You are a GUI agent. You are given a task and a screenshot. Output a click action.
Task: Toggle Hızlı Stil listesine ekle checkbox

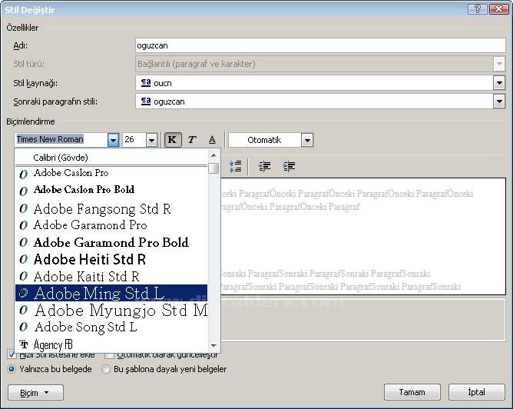tap(11, 354)
